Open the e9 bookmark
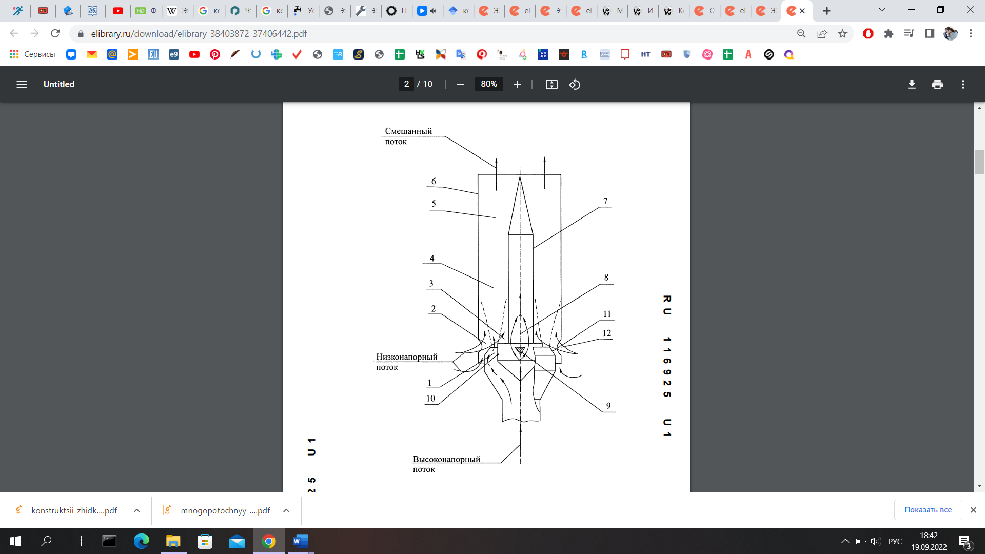The height and width of the screenshot is (554, 985). pos(174,54)
